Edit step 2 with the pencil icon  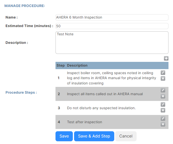tap(163, 90)
